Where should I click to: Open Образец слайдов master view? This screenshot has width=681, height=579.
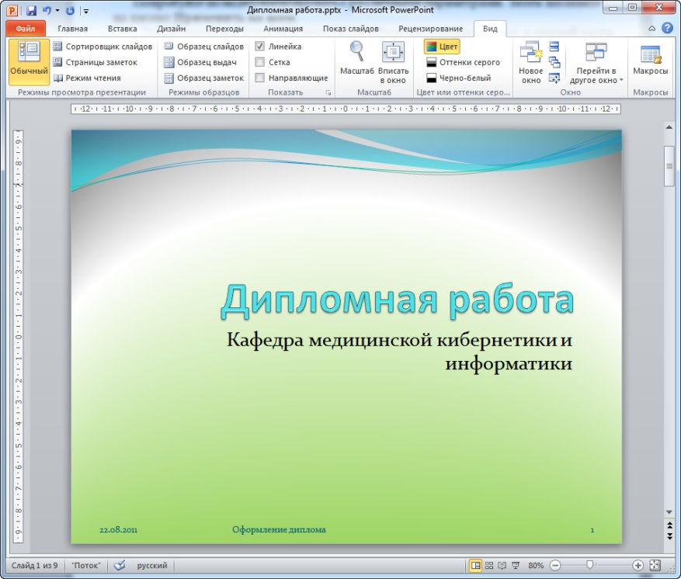coord(203,47)
